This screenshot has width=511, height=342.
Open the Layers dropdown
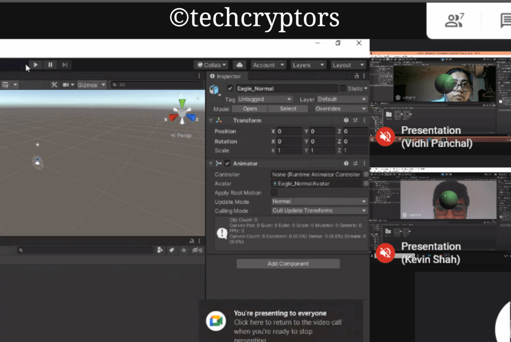pos(308,65)
